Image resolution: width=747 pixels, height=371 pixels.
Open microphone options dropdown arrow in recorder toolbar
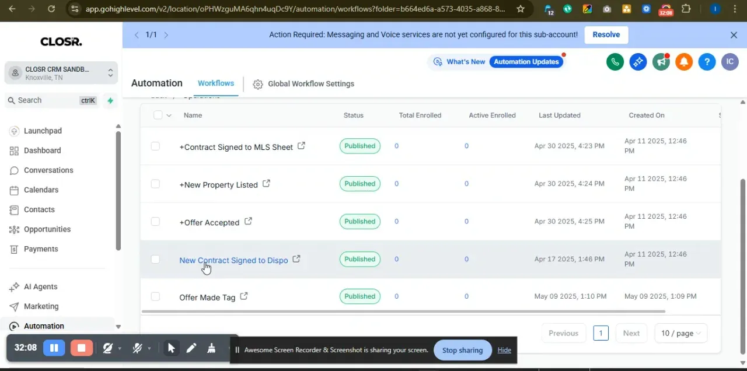pyautogui.click(x=149, y=349)
